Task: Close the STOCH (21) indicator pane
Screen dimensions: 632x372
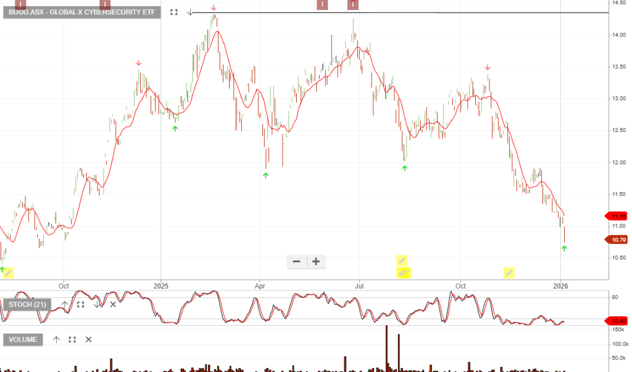Action: 113,304
